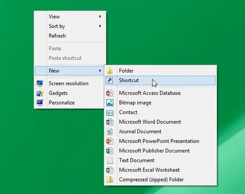Click the Contact card icon
The height and width of the screenshot is (194, 245).
coord(110,113)
